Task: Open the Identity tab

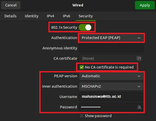Action: pos(32,16)
